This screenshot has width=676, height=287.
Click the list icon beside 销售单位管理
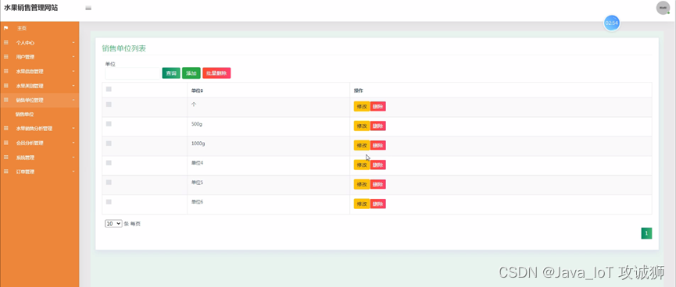(6, 100)
